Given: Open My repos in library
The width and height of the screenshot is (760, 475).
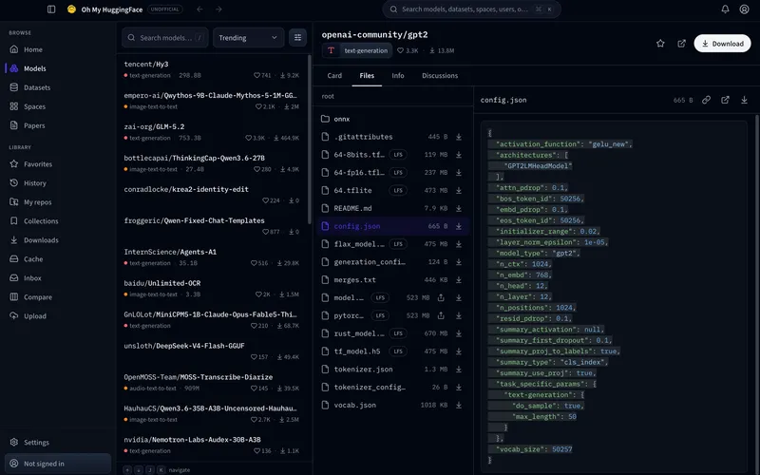Looking at the screenshot, I should (58, 201).
